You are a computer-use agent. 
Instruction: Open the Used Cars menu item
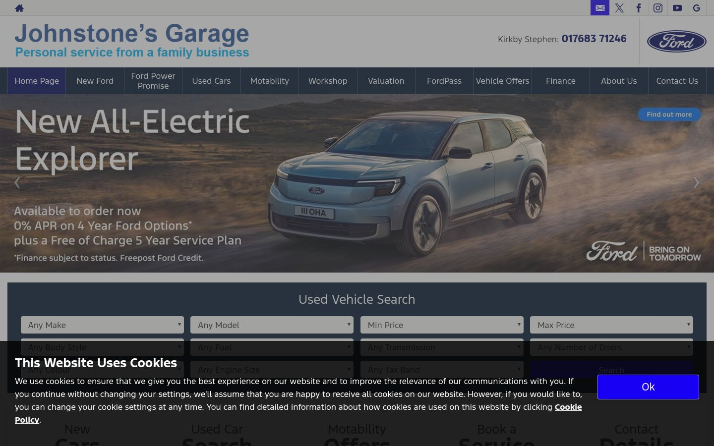(x=211, y=81)
